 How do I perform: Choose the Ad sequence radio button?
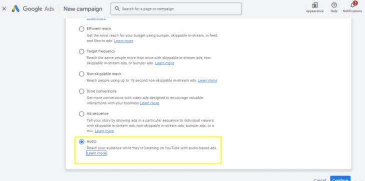[x=81, y=114]
